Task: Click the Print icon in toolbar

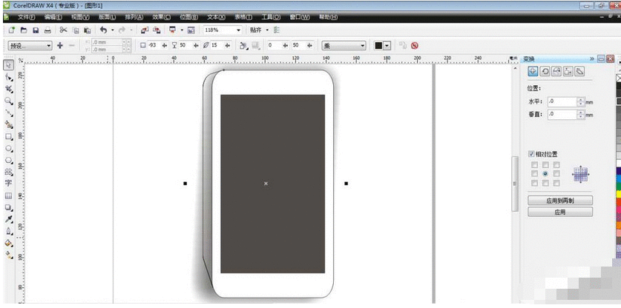Action: [47, 30]
